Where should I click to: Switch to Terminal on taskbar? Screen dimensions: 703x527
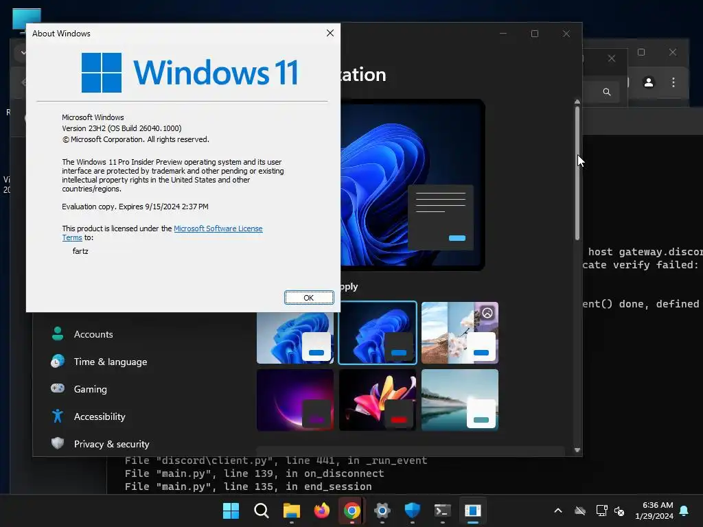[x=443, y=511]
